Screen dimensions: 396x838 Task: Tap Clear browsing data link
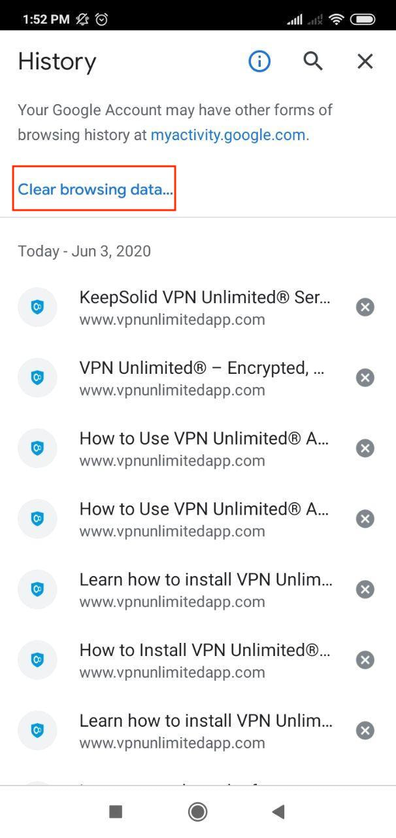(95, 189)
